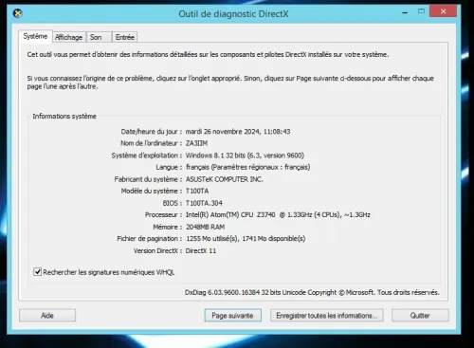Image resolution: width=474 pixels, height=348 pixels.
Task: Click the Fichier de pagination label
Action: (150, 239)
